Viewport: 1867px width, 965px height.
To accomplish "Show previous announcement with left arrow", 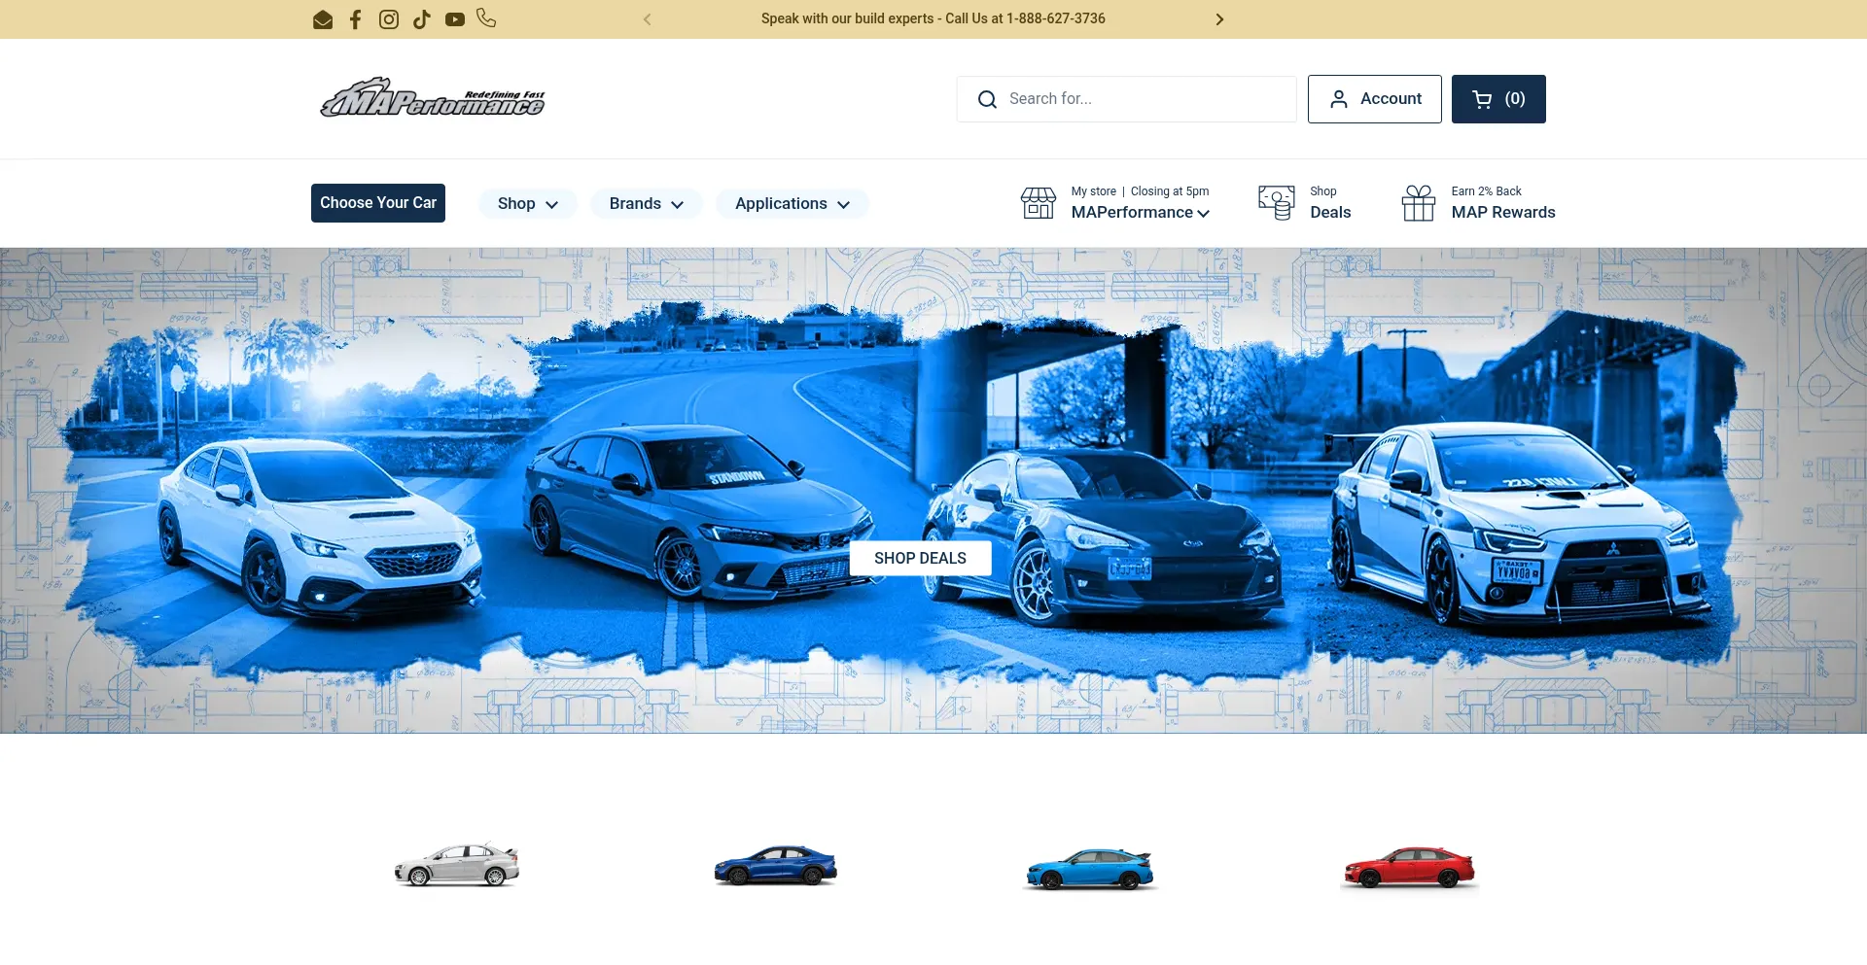I will tap(648, 19).
